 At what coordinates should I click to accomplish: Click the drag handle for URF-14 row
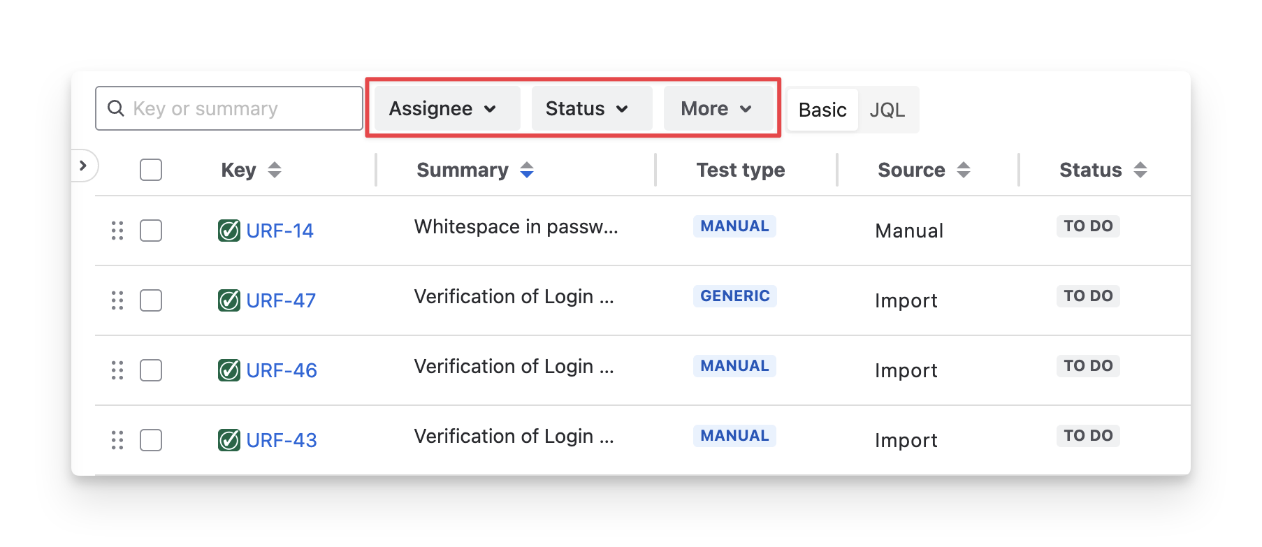[117, 231]
